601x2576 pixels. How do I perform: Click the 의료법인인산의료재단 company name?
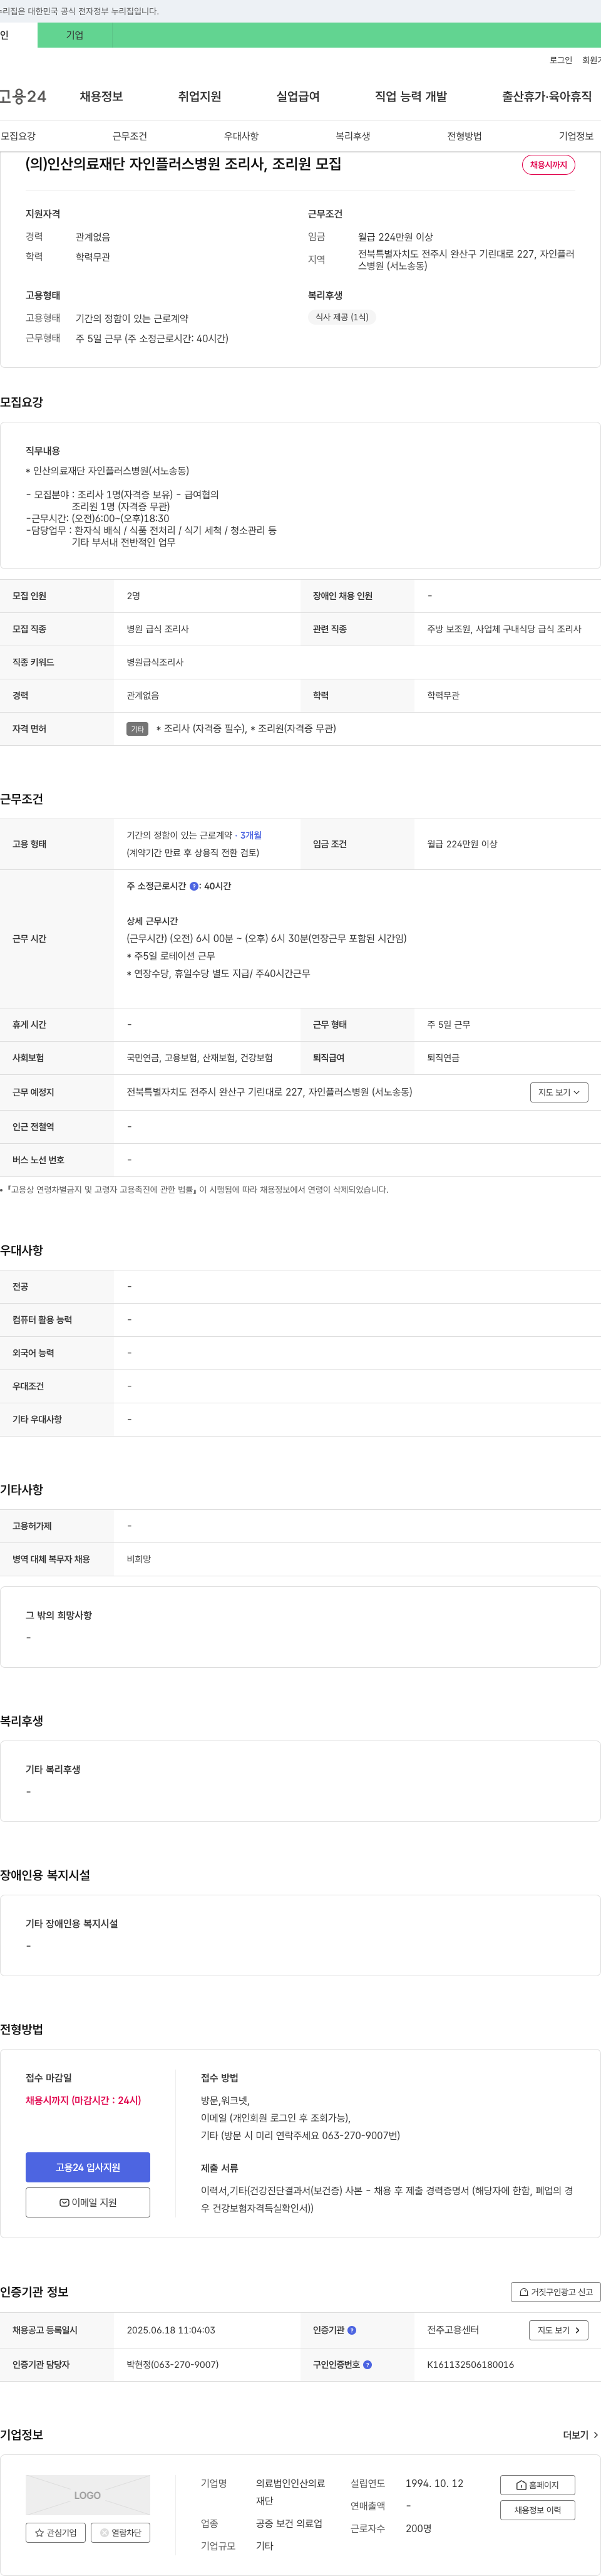pos(290,2492)
